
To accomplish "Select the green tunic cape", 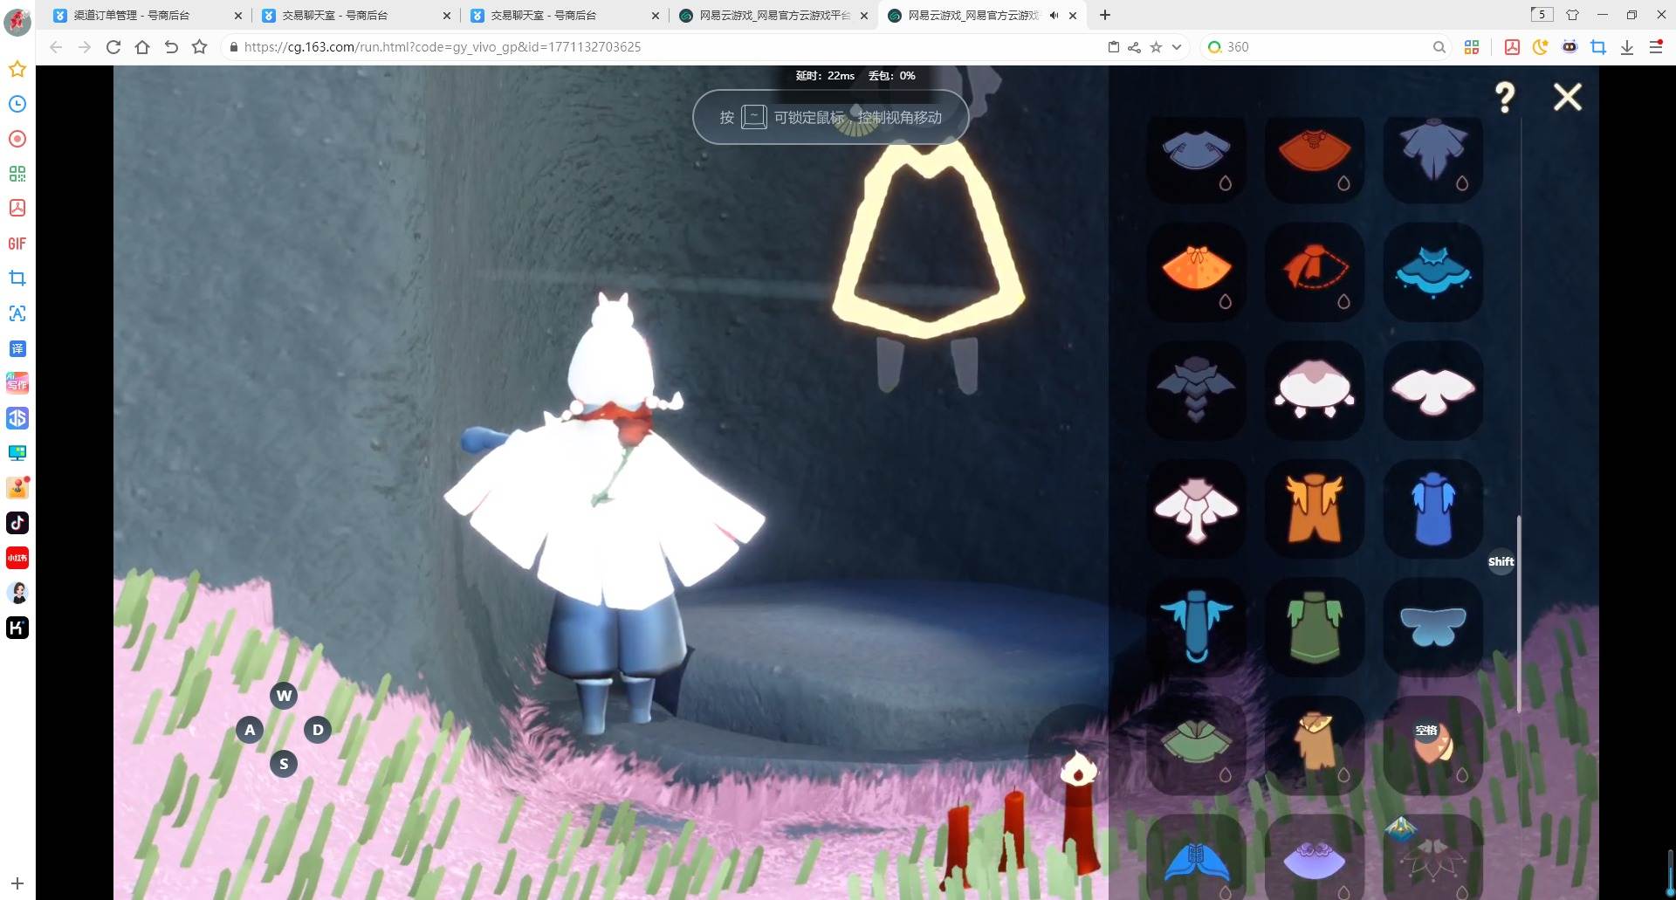I will 1315,627.
